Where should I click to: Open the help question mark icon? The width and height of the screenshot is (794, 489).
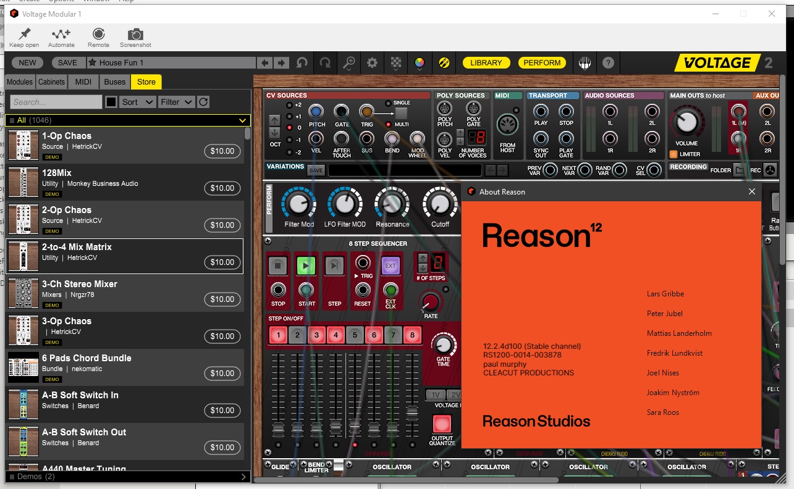[609, 62]
